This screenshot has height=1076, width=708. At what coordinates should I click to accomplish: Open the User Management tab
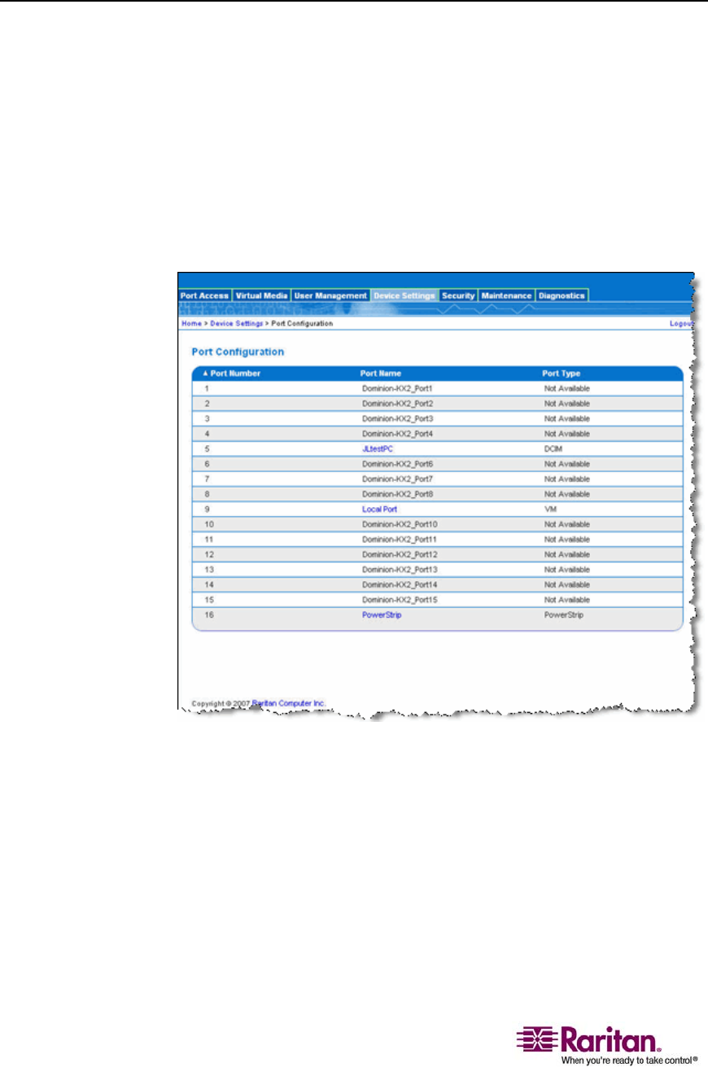(330, 295)
